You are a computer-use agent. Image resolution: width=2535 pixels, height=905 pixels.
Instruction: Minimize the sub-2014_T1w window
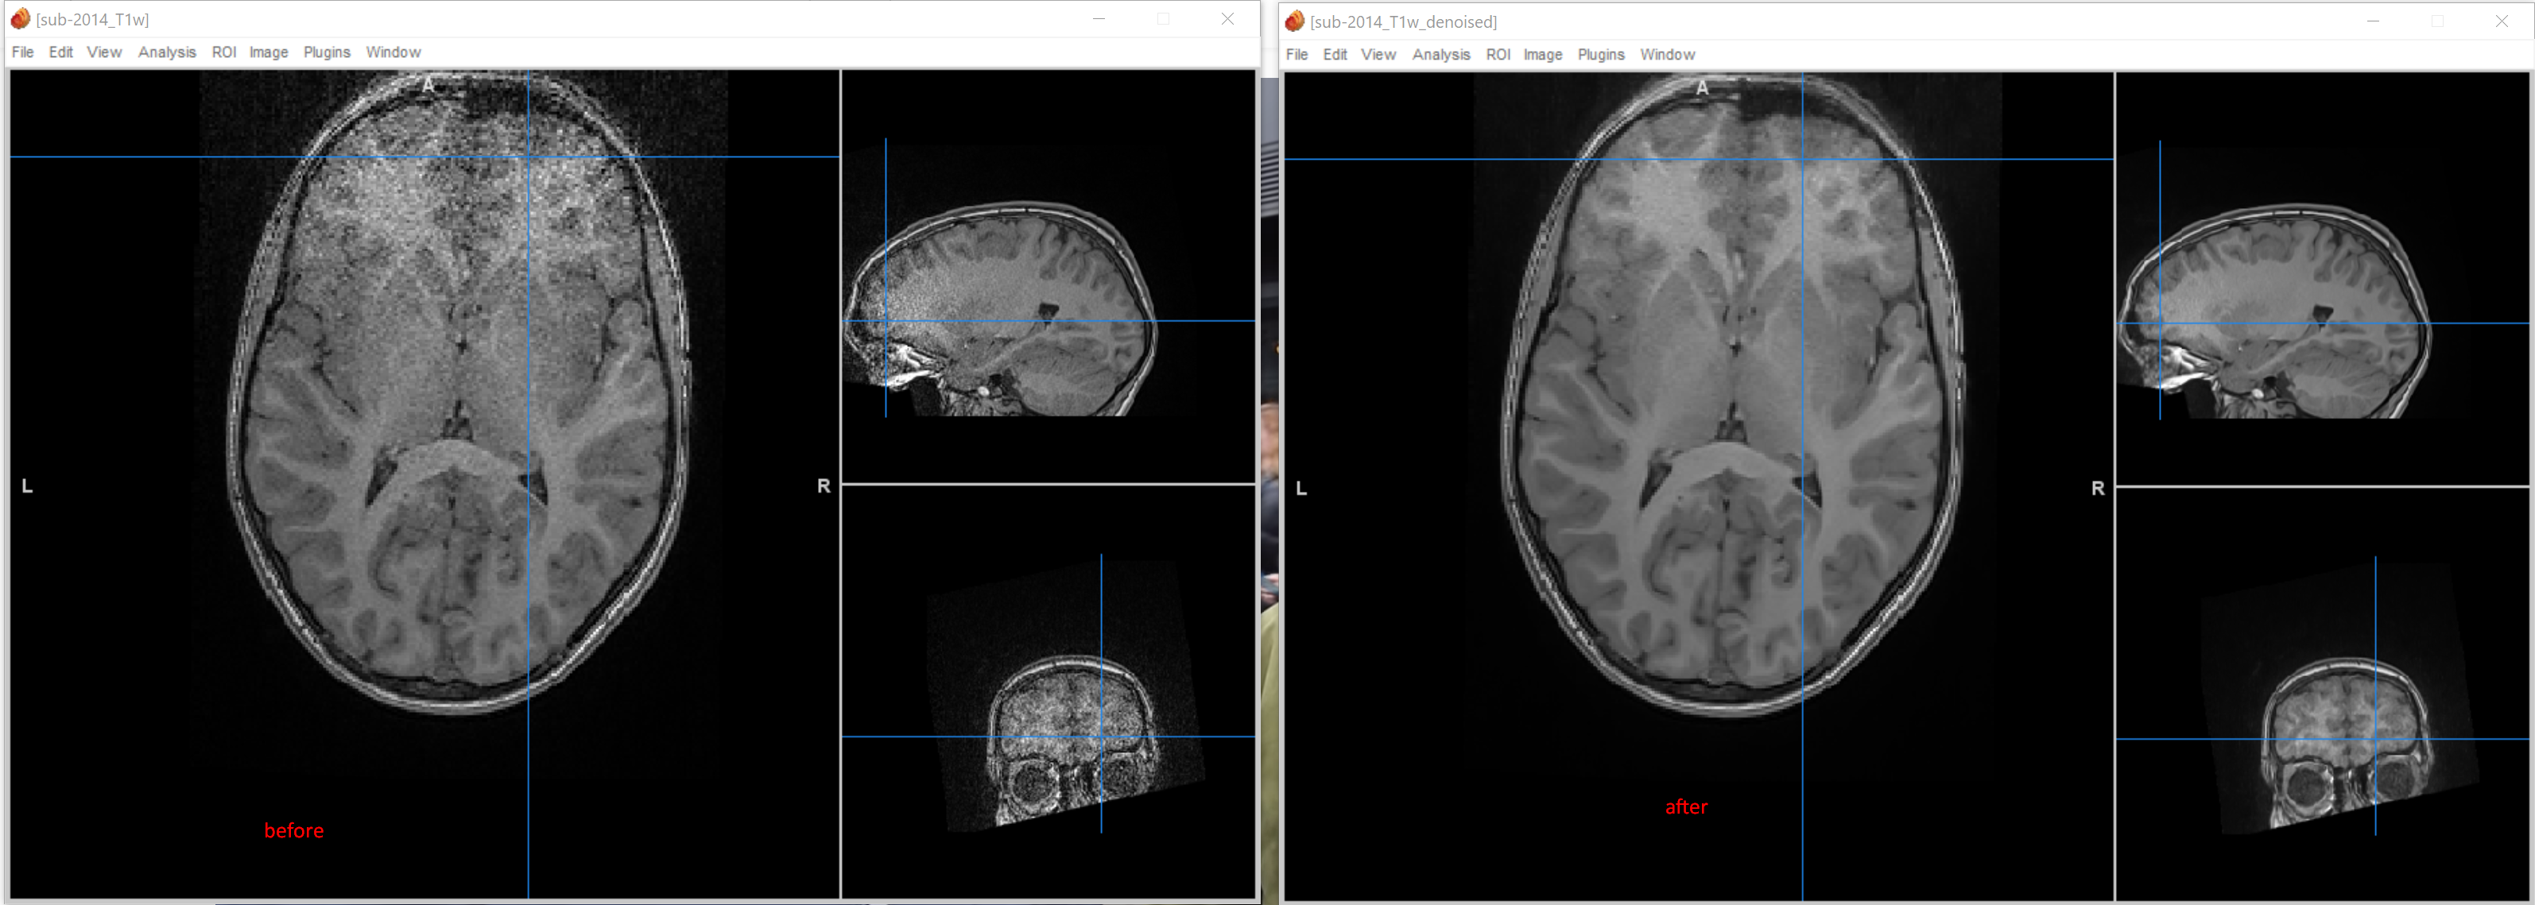(x=1099, y=19)
